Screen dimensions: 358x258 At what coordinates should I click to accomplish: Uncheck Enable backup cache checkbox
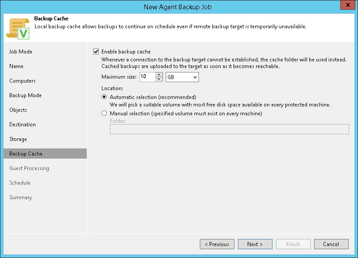point(96,52)
